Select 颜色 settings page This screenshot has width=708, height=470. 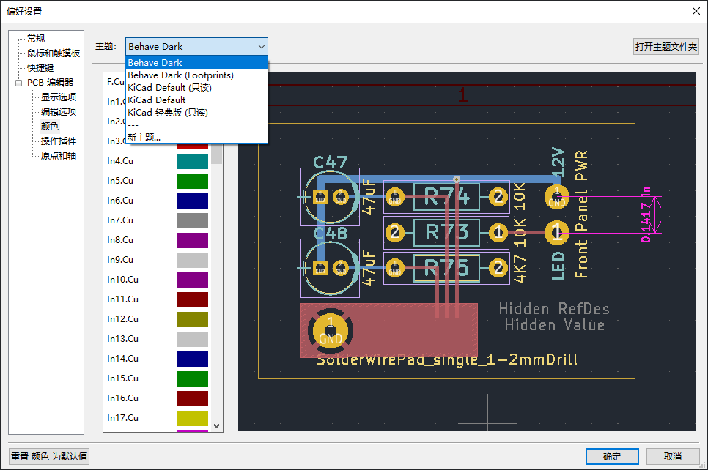(x=50, y=127)
